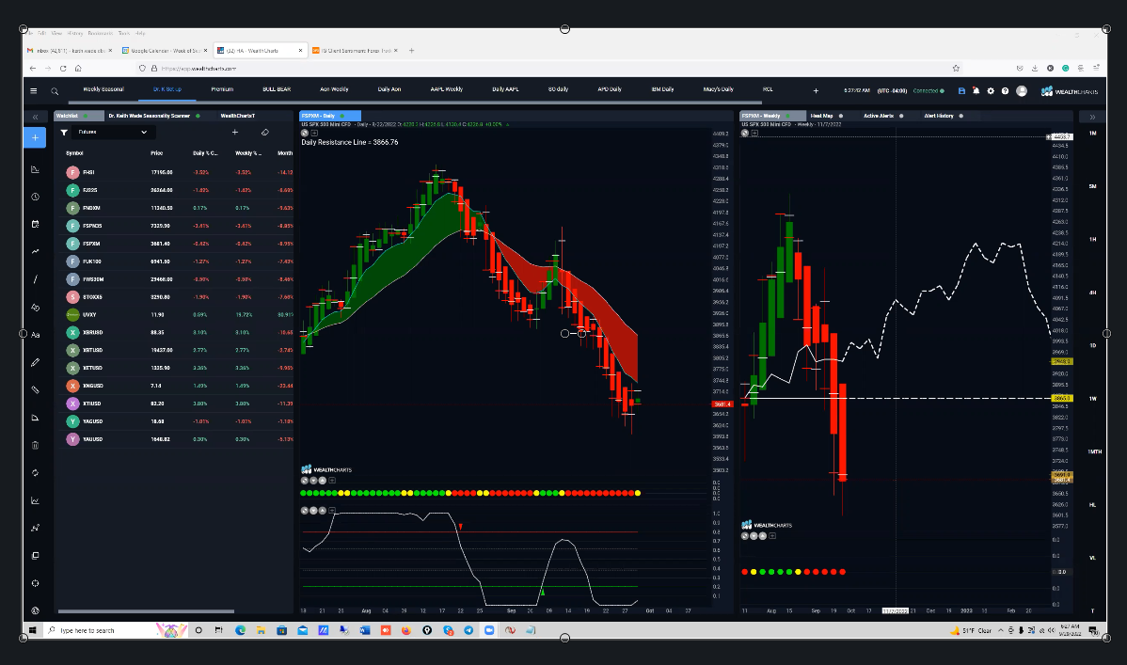Click the trash delete-drawings icon in sidebar

point(35,445)
